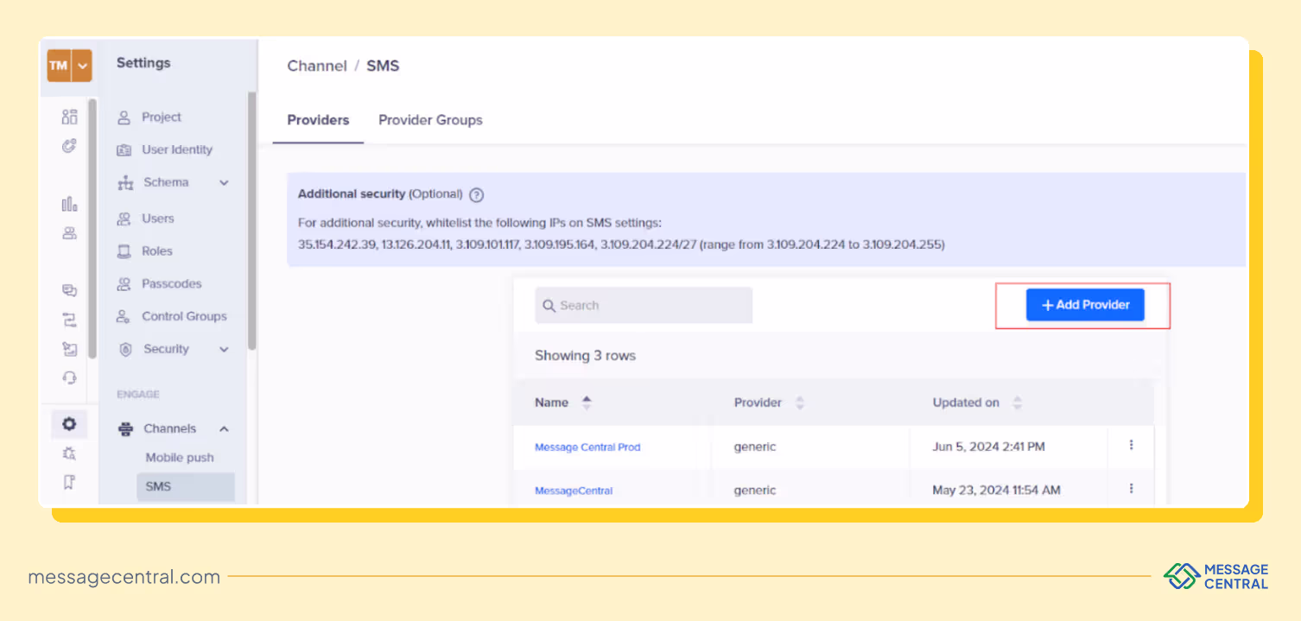This screenshot has height=621, width=1301.
Task: Click the Schema menu label
Action: 166,183
